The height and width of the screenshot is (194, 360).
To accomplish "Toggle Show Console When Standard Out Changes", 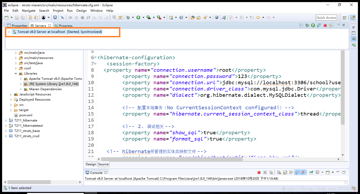I will tap(297, 172).
